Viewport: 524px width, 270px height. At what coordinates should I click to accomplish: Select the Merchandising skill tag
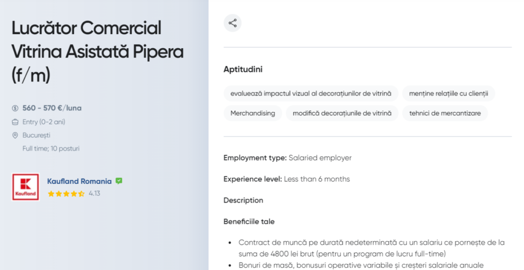point(253,113)
